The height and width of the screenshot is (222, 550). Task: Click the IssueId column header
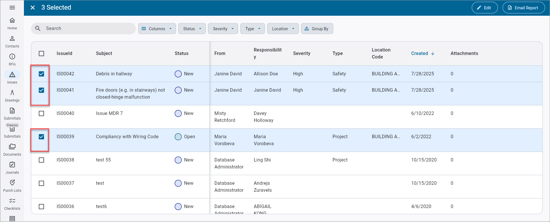pos(64,54)
